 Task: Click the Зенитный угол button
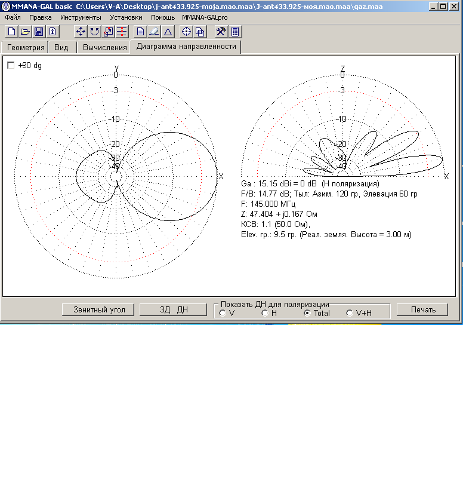click(x=99, y=309)
